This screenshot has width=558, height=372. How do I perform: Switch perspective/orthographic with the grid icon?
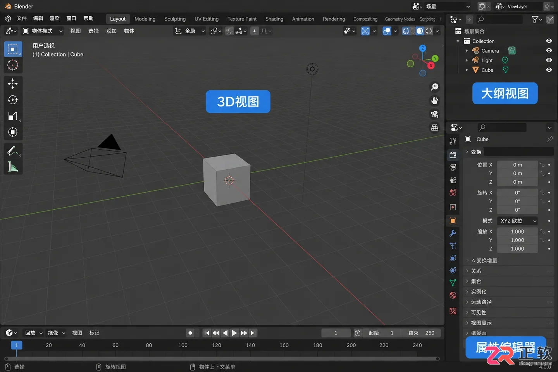click(x=435, y=127)
